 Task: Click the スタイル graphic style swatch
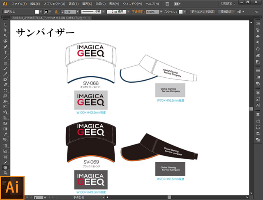coord(181,12)
